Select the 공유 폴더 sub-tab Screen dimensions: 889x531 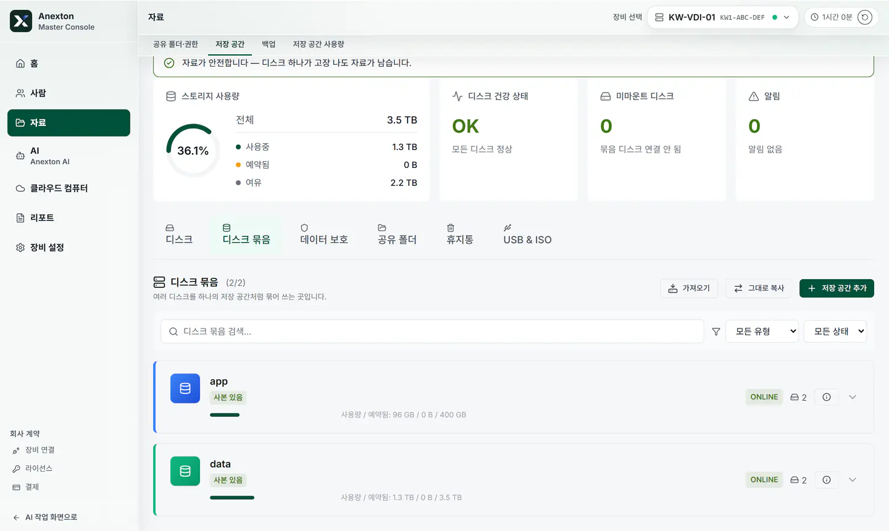pyautogui.click(x=397, y=235)
